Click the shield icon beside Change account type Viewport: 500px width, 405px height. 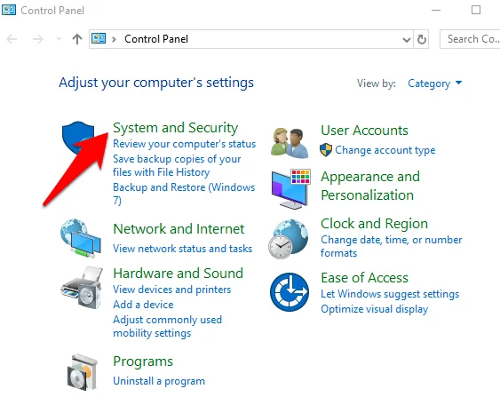[326, 149]
